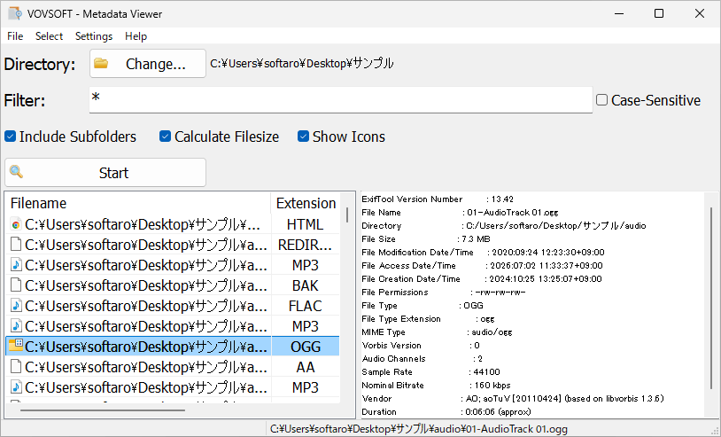The height and width of the screenshot is (437, 721).
Task: Click the file list vertical scrollbar
Action: tap(347, 215)
